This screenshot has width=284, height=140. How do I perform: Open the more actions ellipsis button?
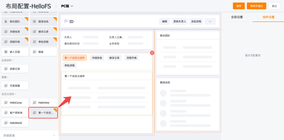click(210, 21)
